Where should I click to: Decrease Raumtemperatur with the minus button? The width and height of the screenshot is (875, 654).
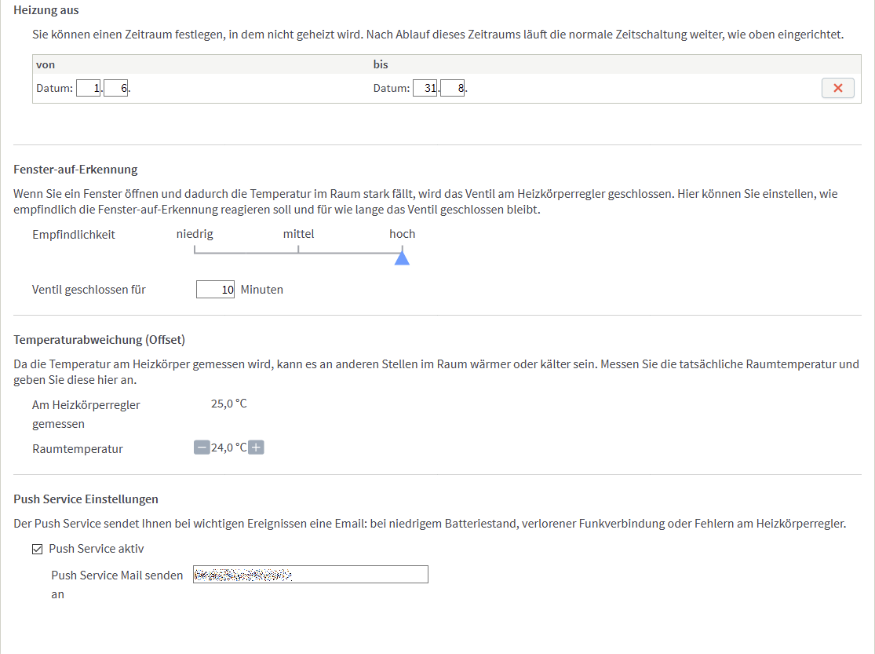(x=202, y=448)
